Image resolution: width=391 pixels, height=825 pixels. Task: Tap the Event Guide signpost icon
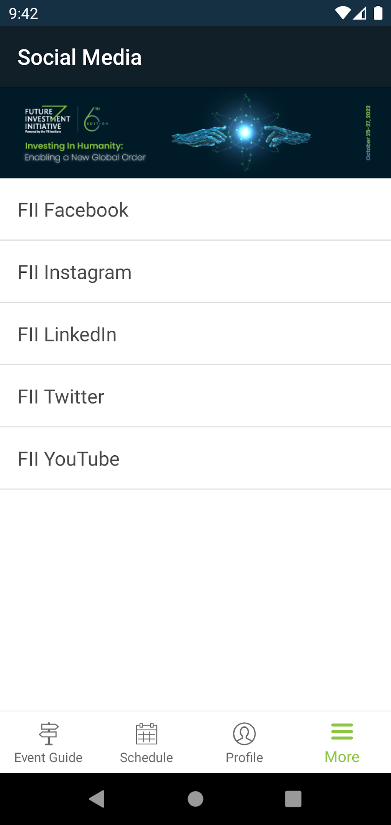coord(49,733)
